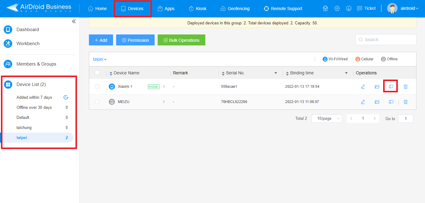425x203 pixels.
Task: Open the Serial No. column filter arrow
Action: pos(276,73)
